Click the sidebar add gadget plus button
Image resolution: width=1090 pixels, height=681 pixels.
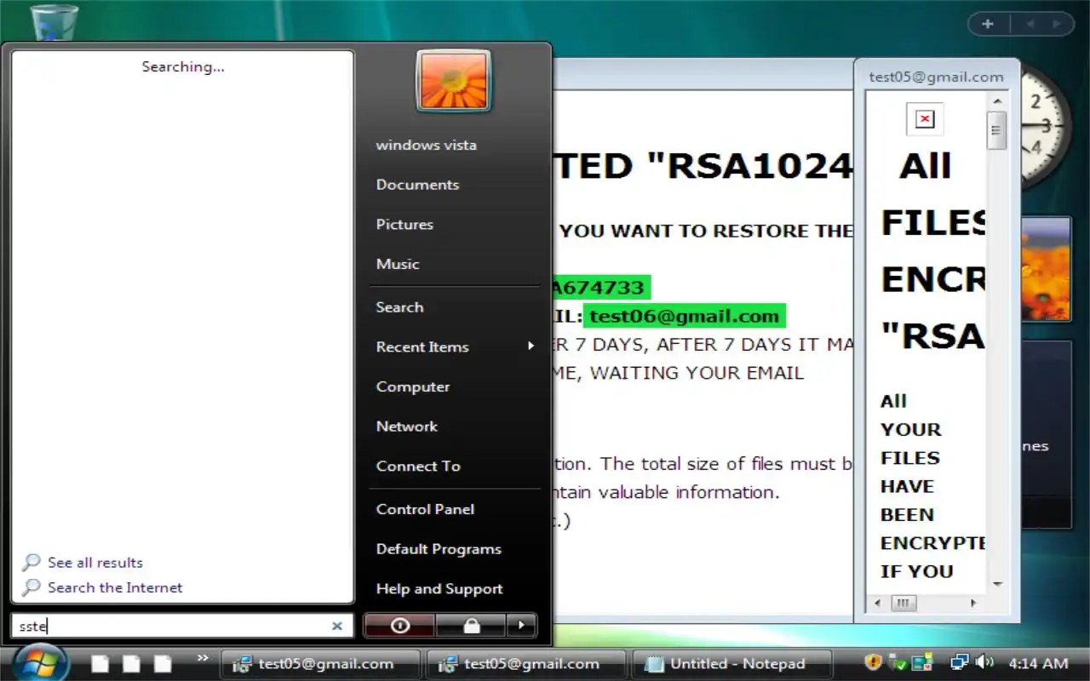(x=988, y=24)
